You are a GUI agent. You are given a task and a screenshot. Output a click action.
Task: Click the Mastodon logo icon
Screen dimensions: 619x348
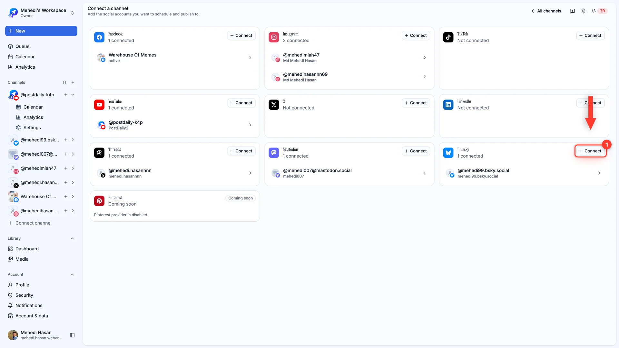[x=274, y=153]
